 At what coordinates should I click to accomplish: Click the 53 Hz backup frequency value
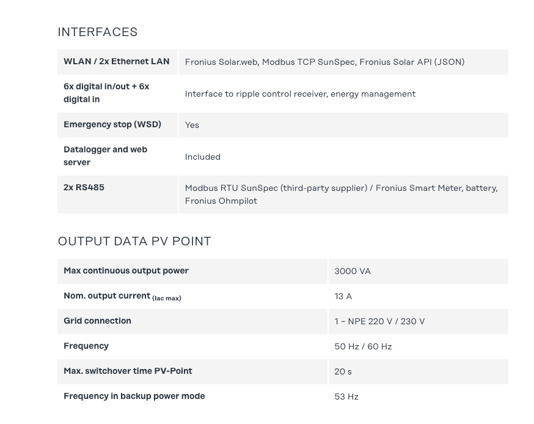click(346, 396)
